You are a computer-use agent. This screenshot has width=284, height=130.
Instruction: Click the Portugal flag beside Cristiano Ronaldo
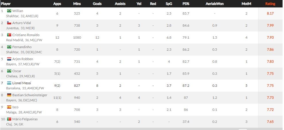click(x=9, y=35)
